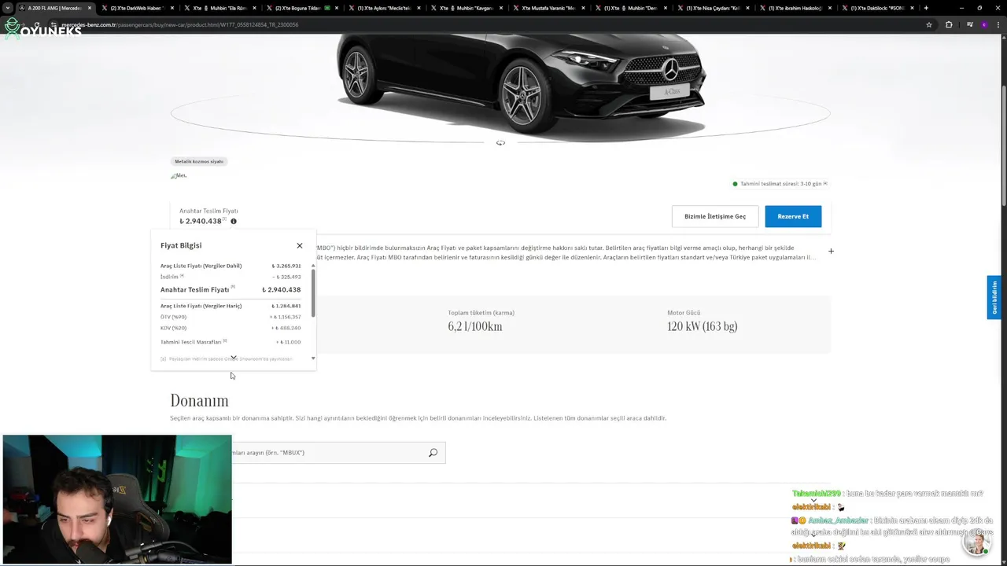
Task: Open a new browser tab
Action: pos(926,8)
